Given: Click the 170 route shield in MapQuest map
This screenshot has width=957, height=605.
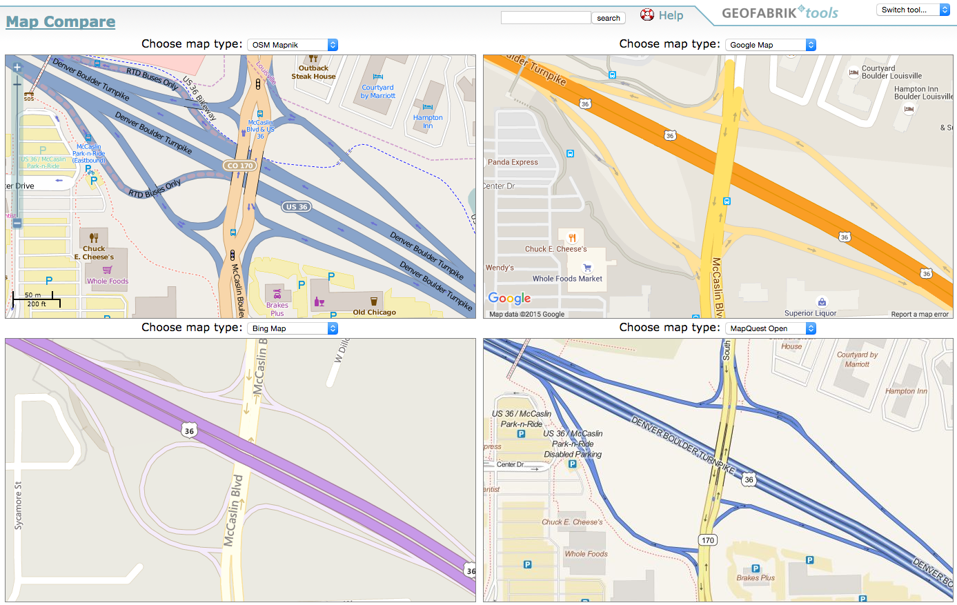Looking at the screenshot, I should pos(707,540).
